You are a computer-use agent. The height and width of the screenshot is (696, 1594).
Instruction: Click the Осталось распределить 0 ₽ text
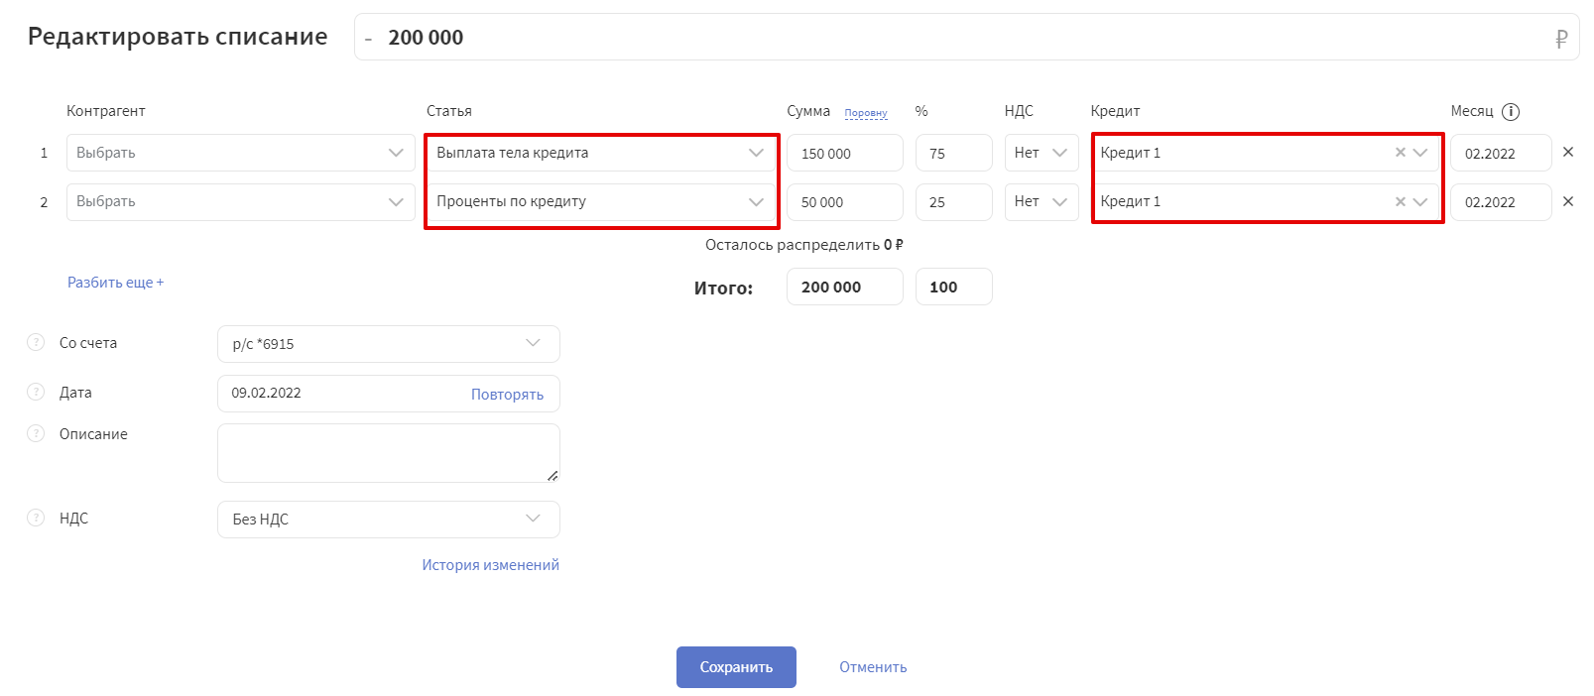pos(804,245)
